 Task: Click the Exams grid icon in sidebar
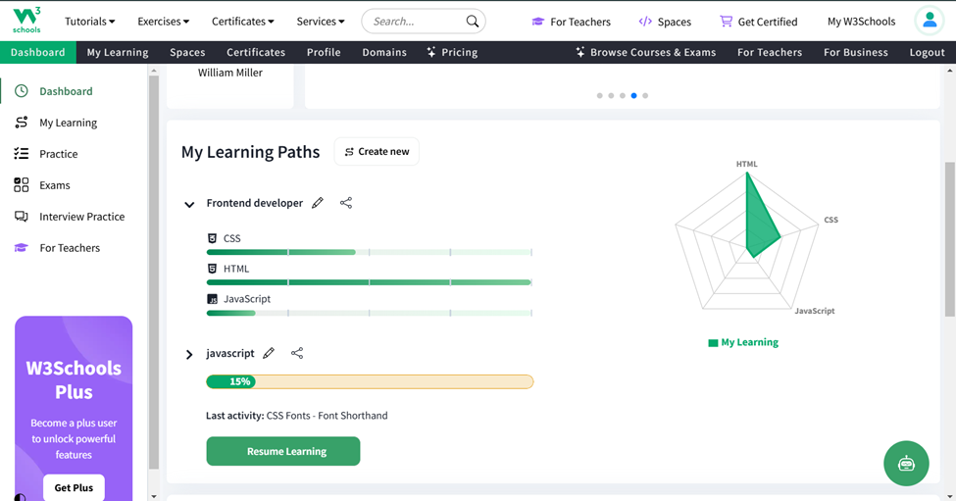coord(22,184)
